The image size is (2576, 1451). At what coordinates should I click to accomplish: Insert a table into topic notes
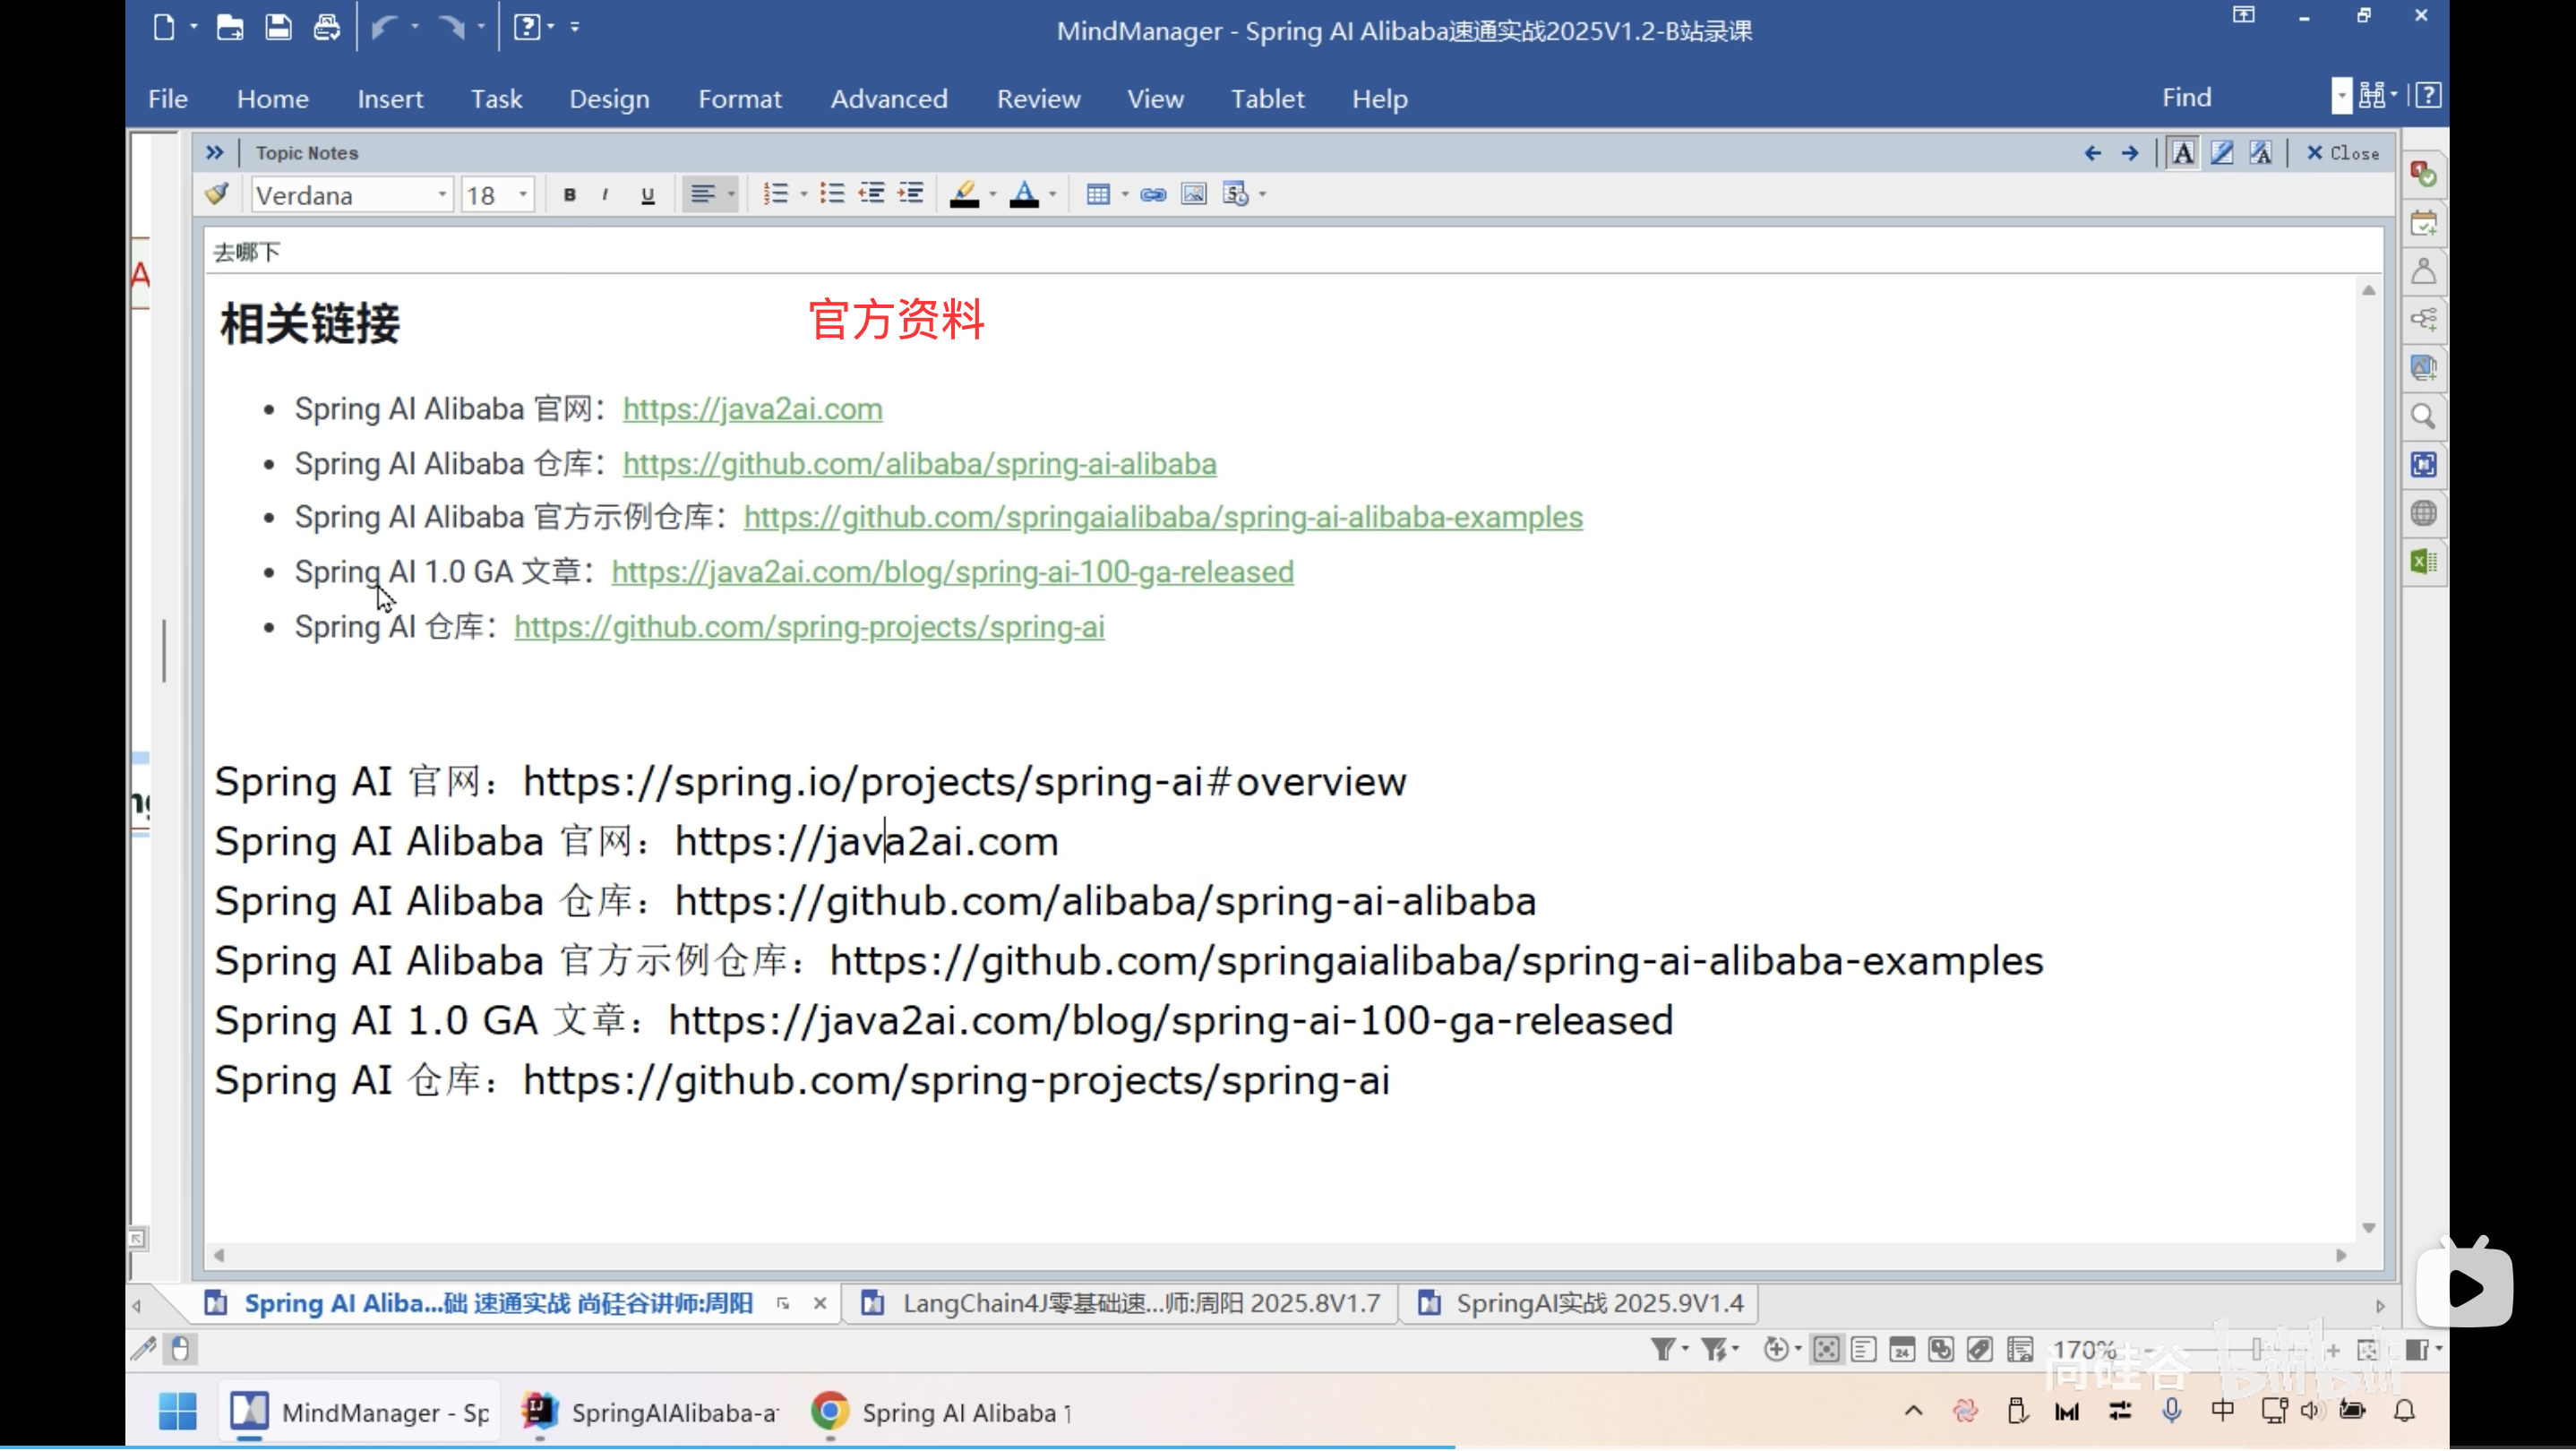[1097, 194]
